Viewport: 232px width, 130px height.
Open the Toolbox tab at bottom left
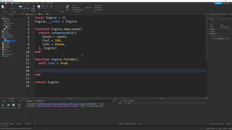12,123
